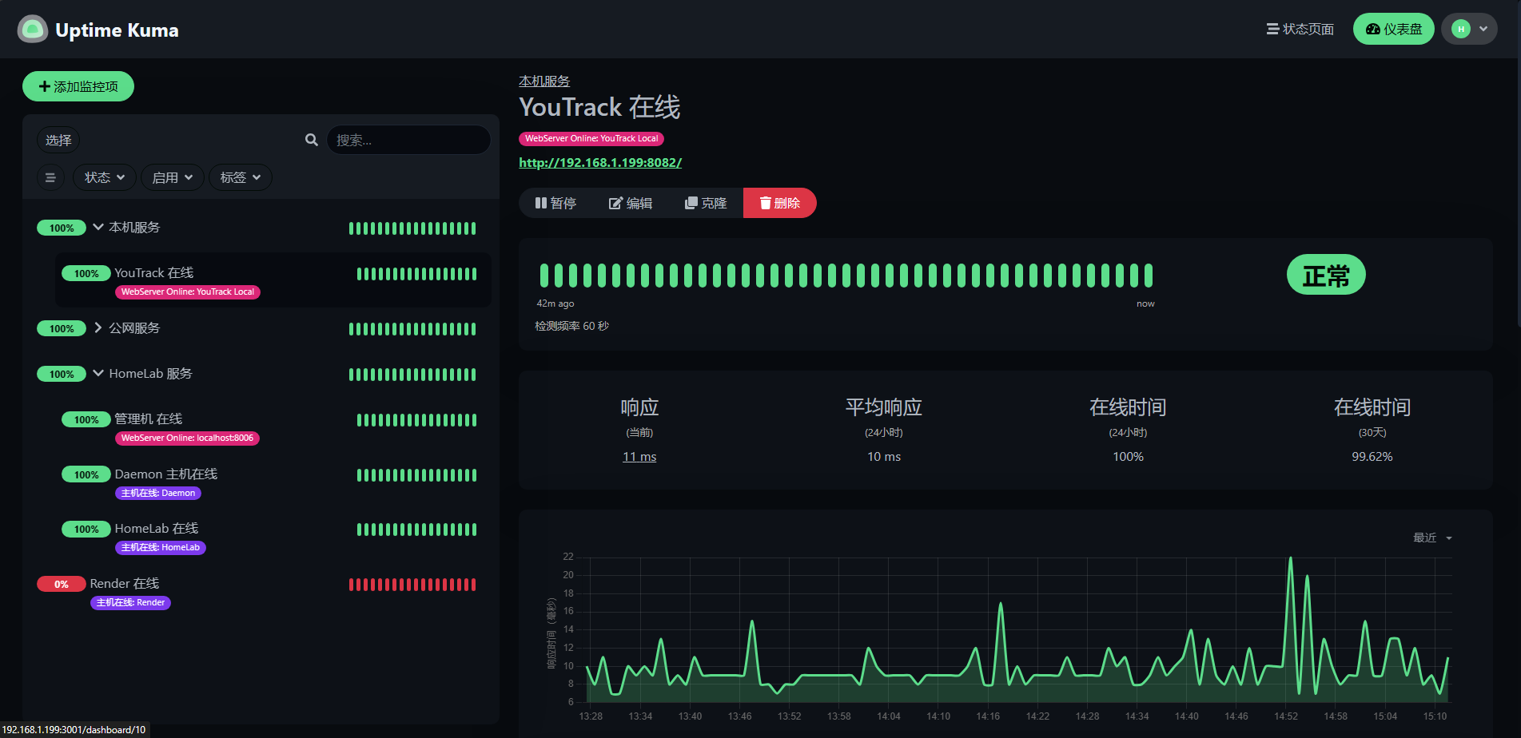Select the YouTrack 在线 monitor in list

coord(273,280)
